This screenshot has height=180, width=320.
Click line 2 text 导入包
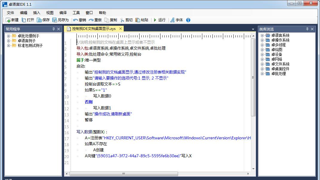click(x=82, y=48)
